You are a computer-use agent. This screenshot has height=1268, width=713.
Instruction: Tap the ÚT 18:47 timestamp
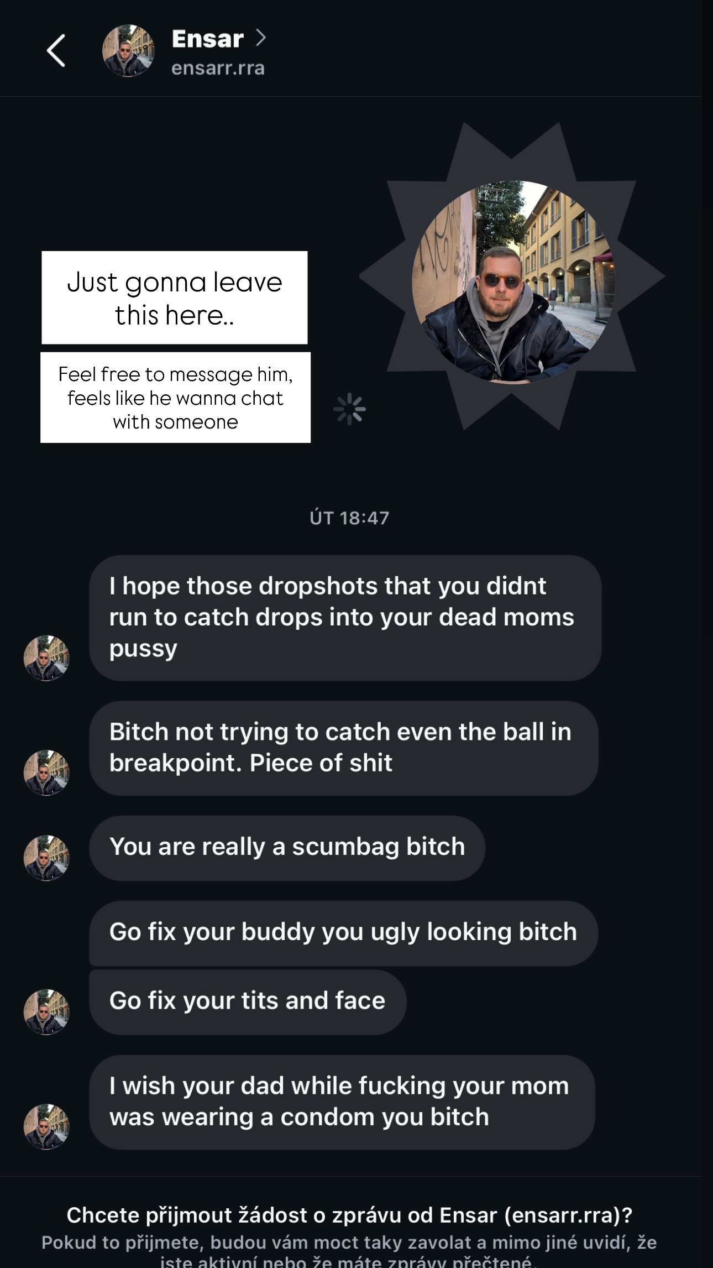click(349, 518)
